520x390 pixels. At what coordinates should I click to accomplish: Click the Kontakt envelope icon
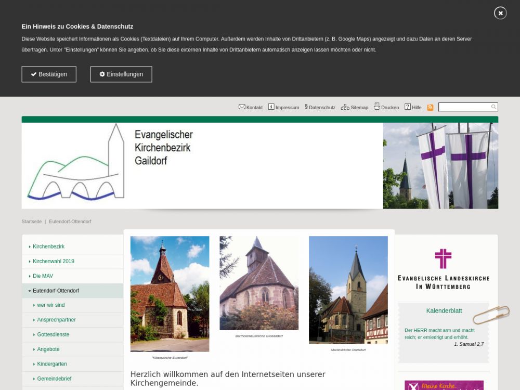click(242, 107)
